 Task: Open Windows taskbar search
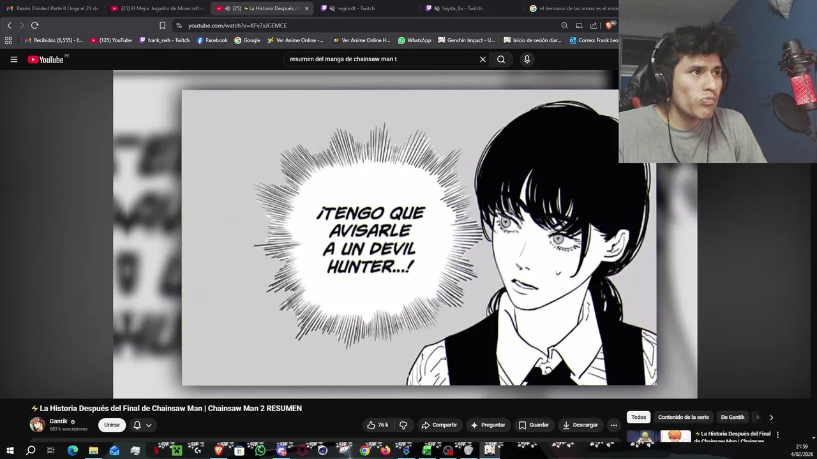click(x=31, y=451)
